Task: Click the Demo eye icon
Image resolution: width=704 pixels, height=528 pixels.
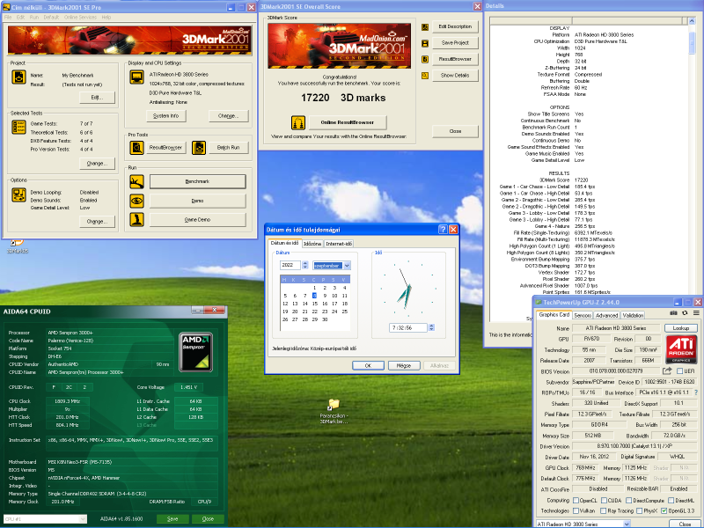Action: pyautogui.click(x=136, y=201)
